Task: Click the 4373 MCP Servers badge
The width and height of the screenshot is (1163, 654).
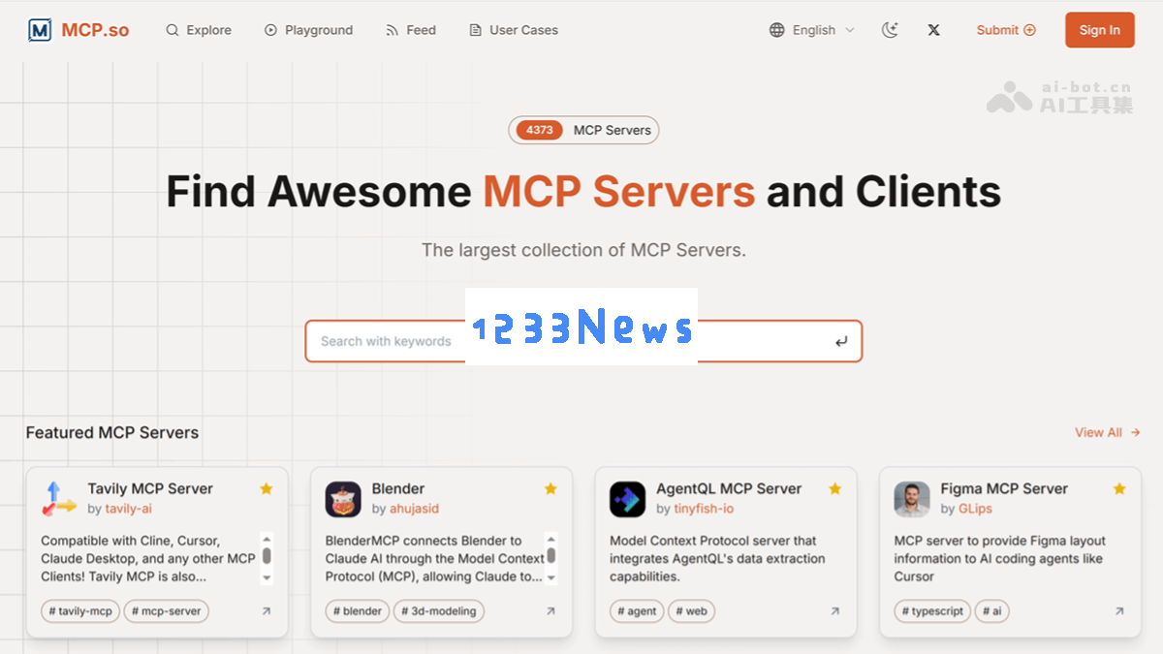Action: [583, 130]
